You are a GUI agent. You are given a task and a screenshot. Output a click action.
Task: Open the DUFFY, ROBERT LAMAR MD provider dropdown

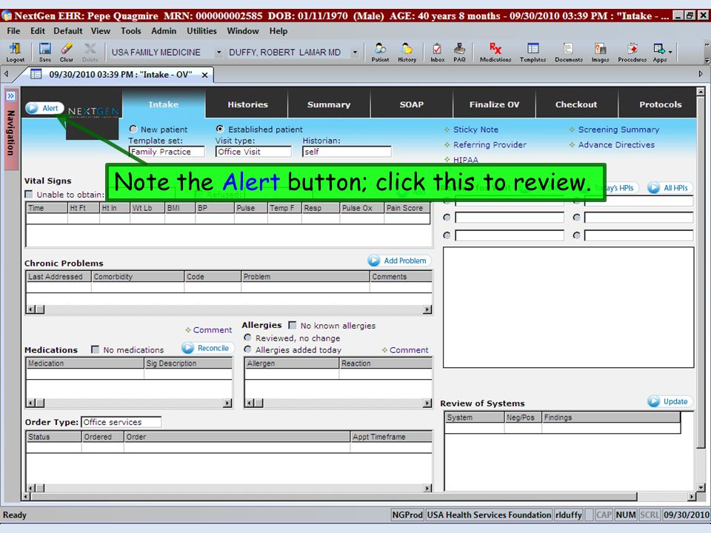point(355,53)
